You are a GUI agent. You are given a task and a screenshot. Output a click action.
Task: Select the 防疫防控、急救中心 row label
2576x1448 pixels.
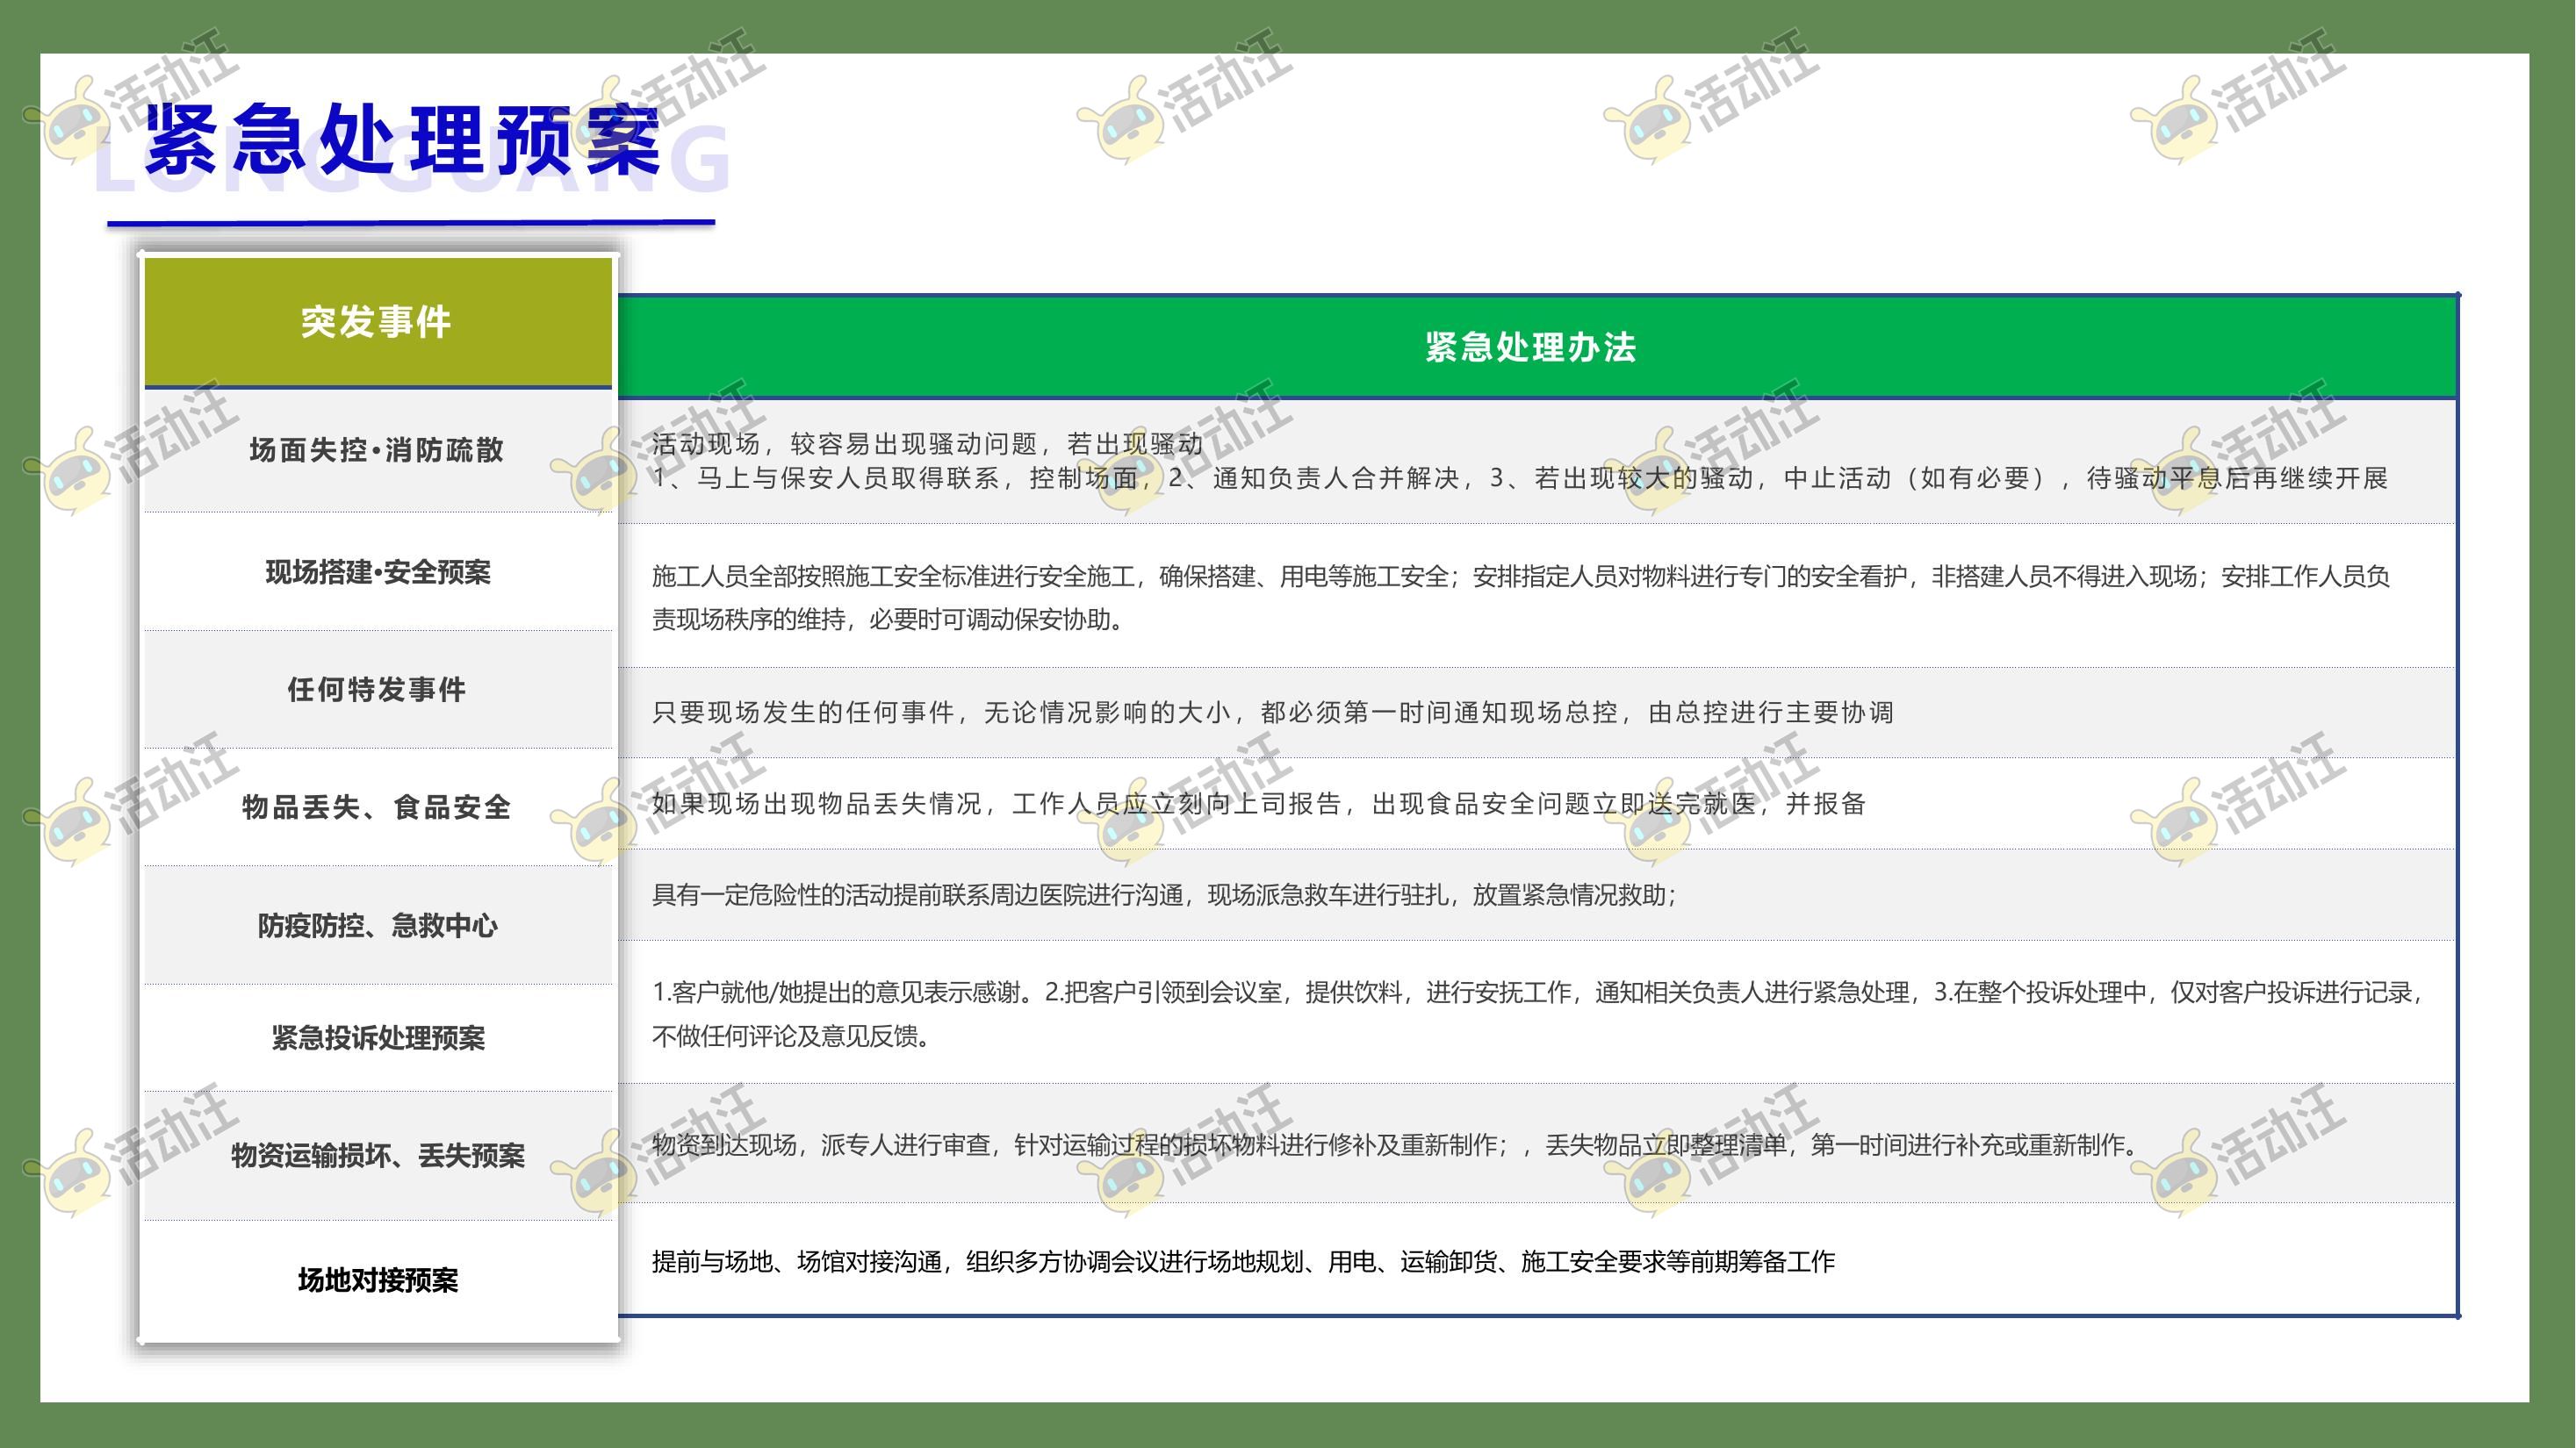click(377, 925)
